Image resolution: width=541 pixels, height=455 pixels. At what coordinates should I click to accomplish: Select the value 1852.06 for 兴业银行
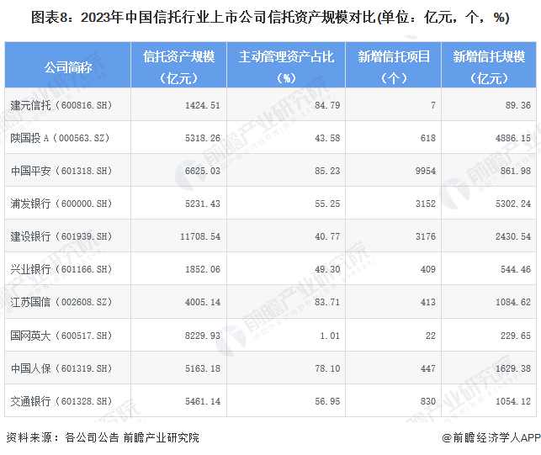click(x=203, y=269)
